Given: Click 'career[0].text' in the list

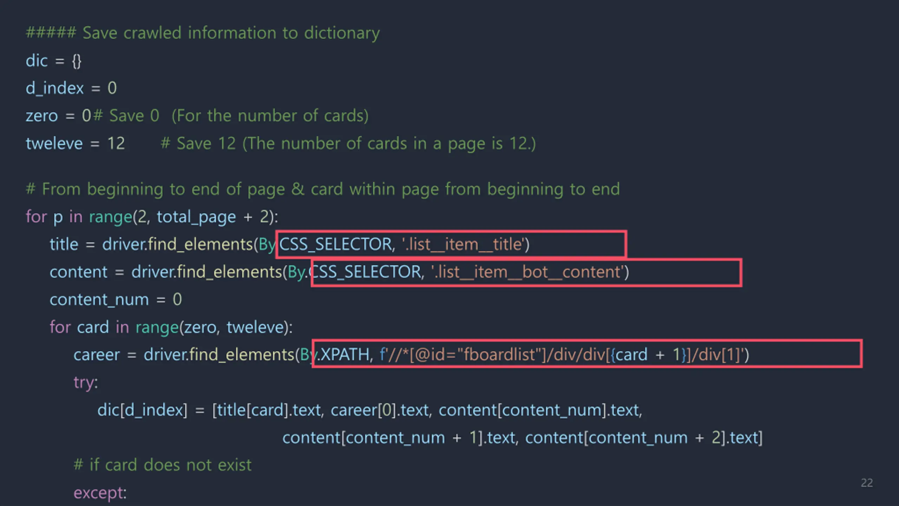Looking at the screenshot, I should [x=380, y=410].
